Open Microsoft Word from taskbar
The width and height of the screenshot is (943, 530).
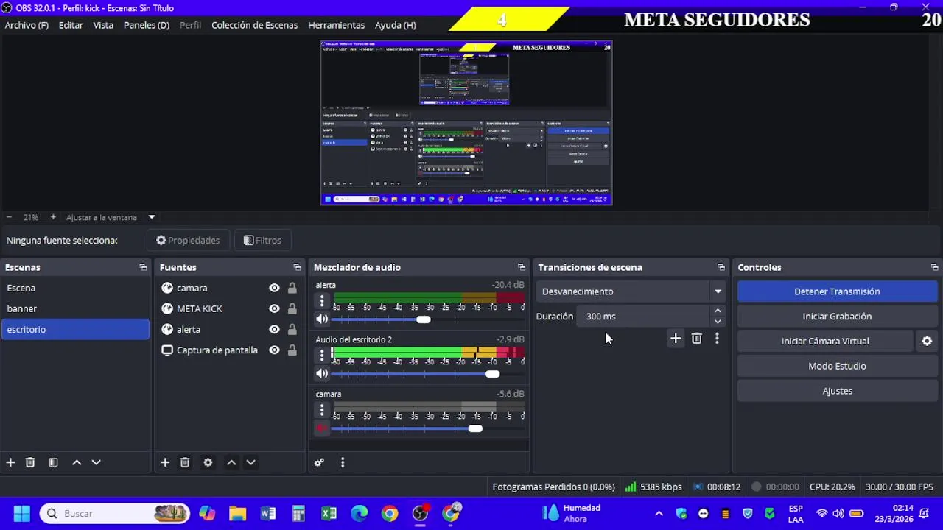[x=268, y=514]
